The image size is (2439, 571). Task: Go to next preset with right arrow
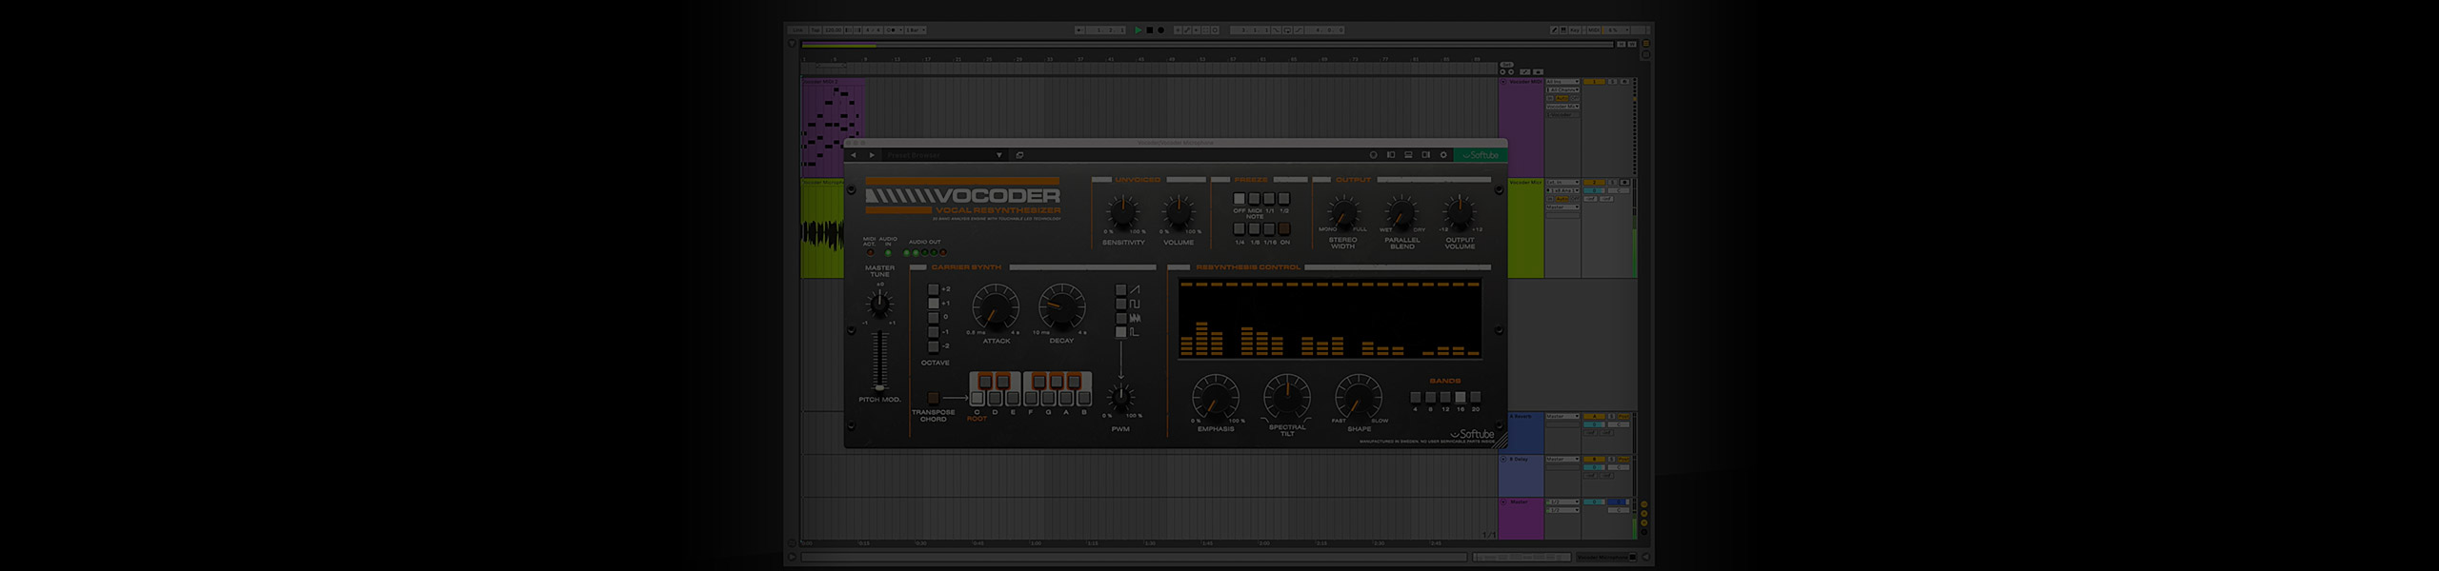tap(871, 155)
